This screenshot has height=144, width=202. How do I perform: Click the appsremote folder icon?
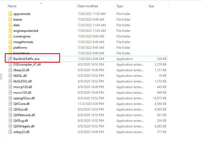point(10,14)
